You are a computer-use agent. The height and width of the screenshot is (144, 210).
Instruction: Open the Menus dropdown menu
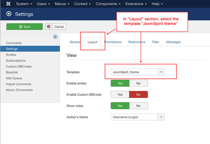62,4
